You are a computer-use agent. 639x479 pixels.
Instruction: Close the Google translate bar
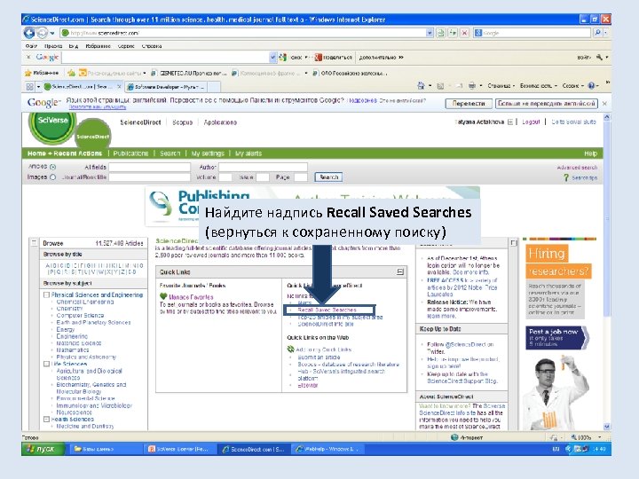click(x=604, y=104)
